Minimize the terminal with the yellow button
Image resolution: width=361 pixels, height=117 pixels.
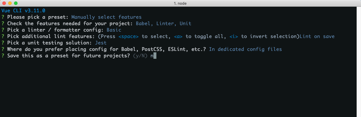click(10, 3)
